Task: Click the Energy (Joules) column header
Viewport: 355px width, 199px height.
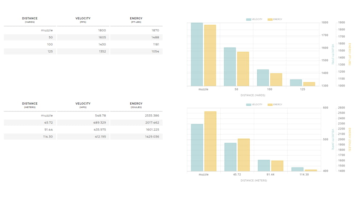Action: click(x=136, y=105)
